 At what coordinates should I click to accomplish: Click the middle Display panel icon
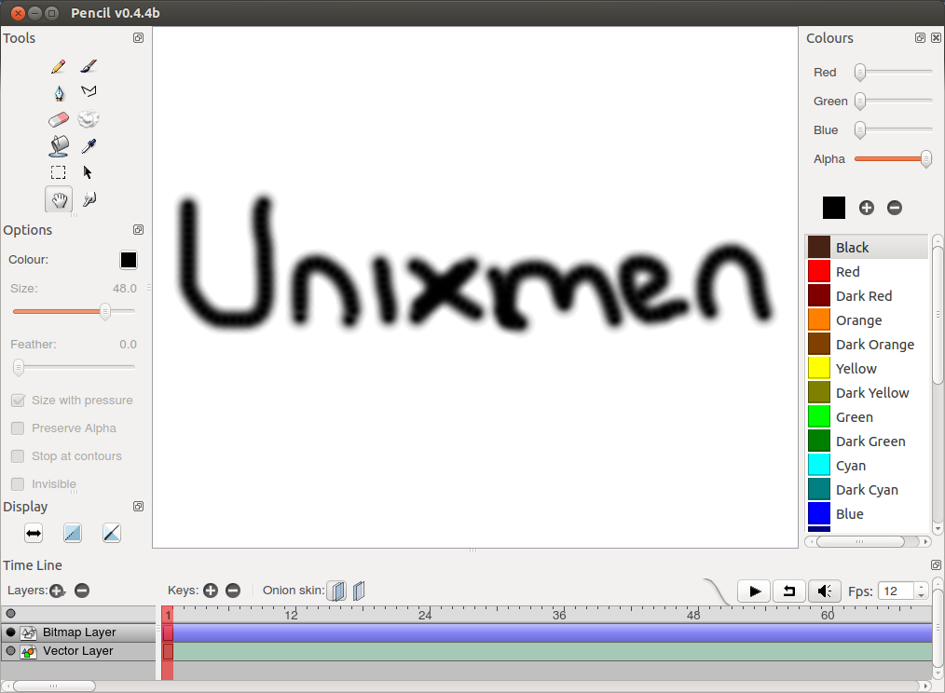[73, 533]
